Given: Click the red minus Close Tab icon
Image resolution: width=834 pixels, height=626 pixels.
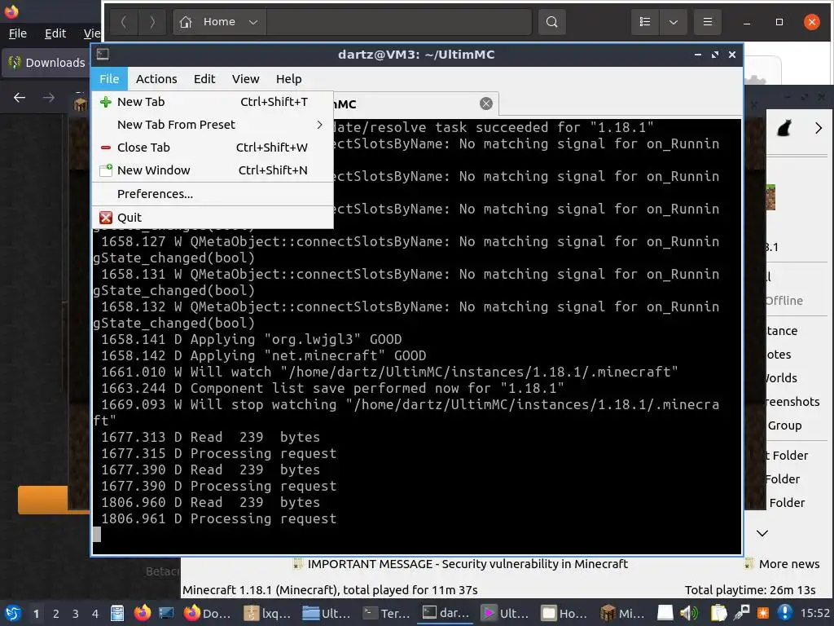Looking at the screenshot, I should [x=106, y=148].
